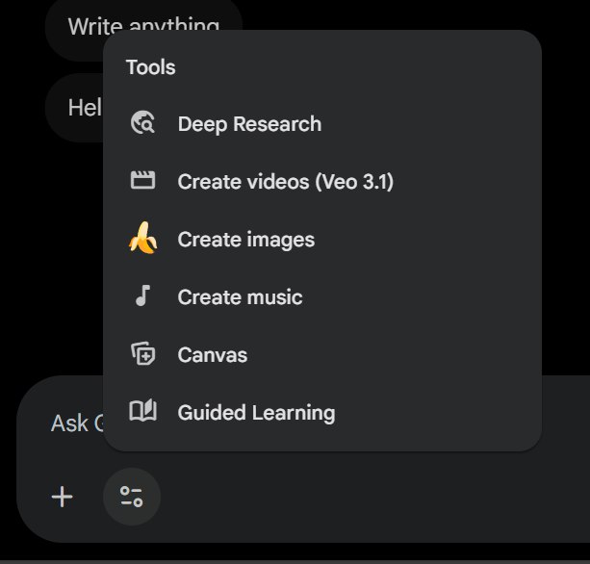Image resolution: width=590 pixels, height=564 pixels.
Task: Click the music note icon
Action: point(142,296)
